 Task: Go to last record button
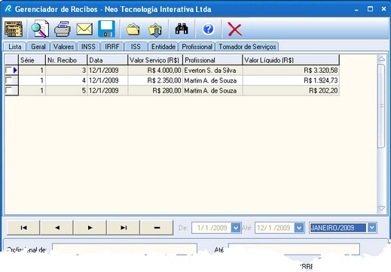pyautogui.click(x=124, y=228)
